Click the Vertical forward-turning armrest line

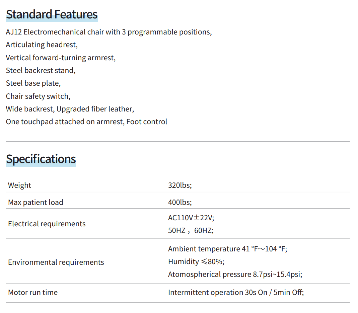[61, 58]
